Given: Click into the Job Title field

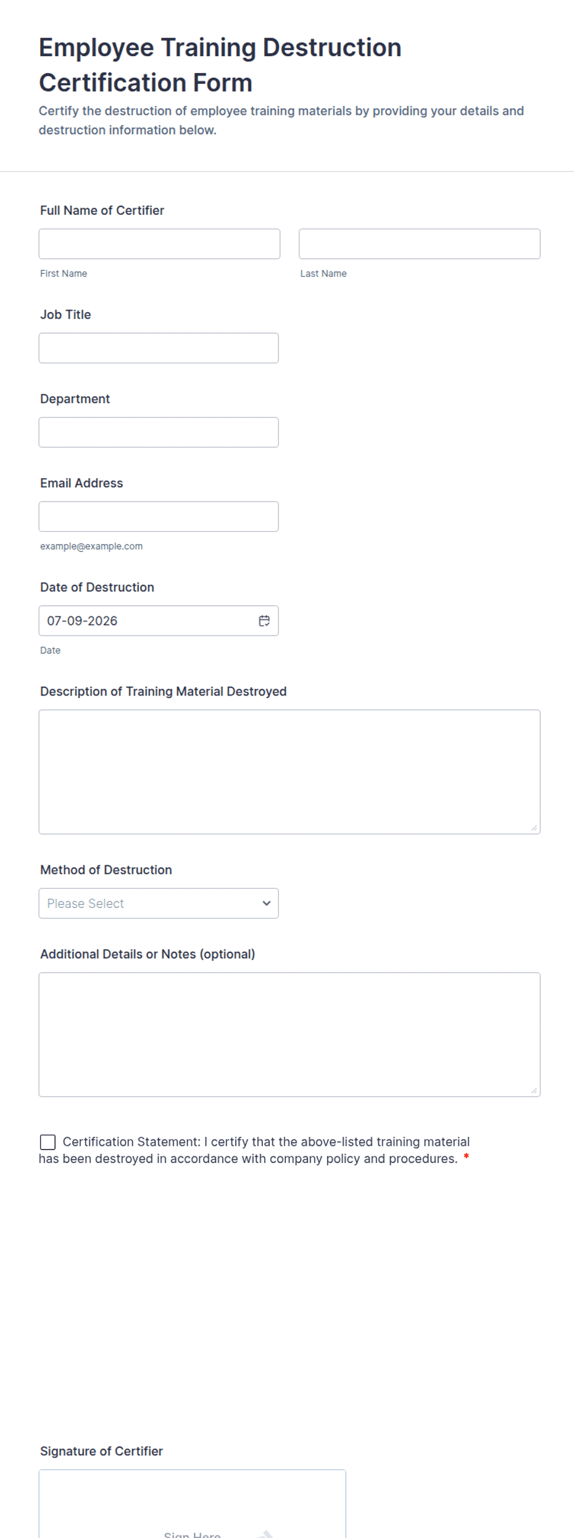Looking at the screenshot, I should tap(159, 348).
